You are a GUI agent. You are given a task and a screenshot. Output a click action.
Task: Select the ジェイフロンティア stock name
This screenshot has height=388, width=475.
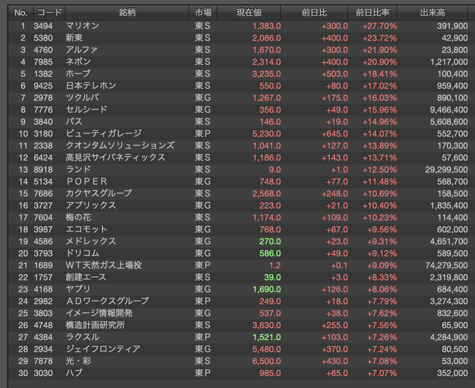[103, 348]
